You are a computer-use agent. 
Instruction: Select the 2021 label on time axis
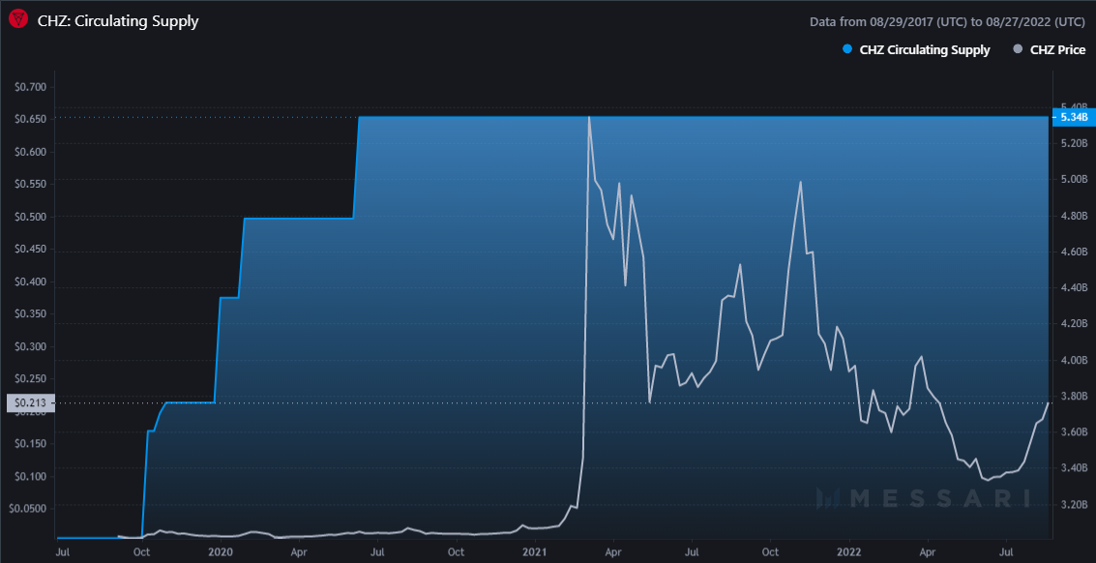(534, 550)
